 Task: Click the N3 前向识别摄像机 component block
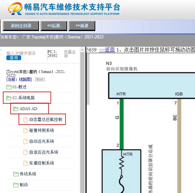pos(152,85)
